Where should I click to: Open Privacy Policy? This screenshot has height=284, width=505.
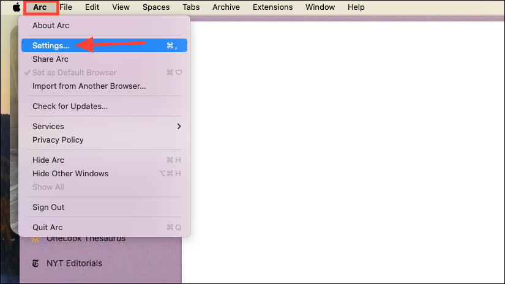coord(104,140)
